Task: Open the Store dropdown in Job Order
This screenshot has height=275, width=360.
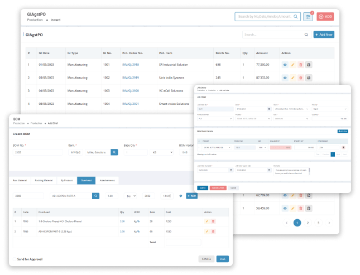Action: (291, 109)
